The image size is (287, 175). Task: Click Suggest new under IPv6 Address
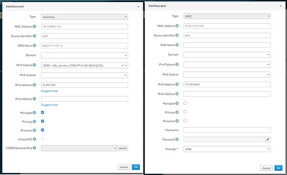pyautogui.click(x=49, y=105)
